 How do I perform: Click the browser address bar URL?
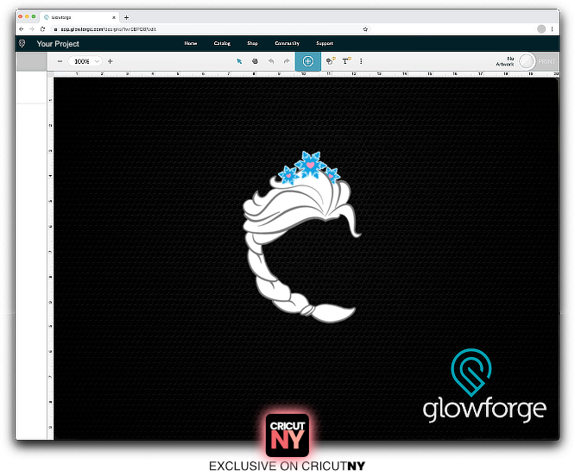point(109,29)
